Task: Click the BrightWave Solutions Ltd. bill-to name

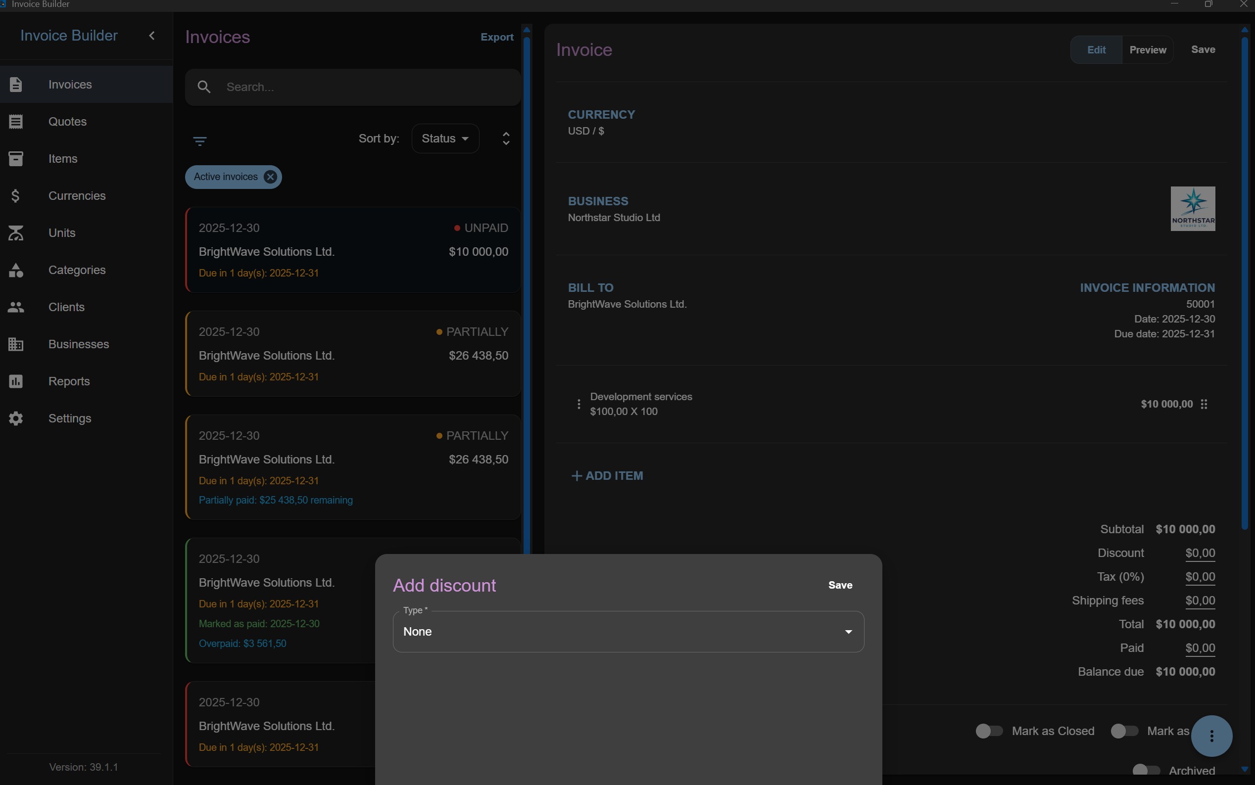Action: coord(627,304)
